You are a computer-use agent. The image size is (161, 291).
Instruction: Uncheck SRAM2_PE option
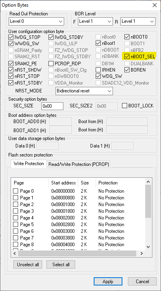tap(11, 64)
